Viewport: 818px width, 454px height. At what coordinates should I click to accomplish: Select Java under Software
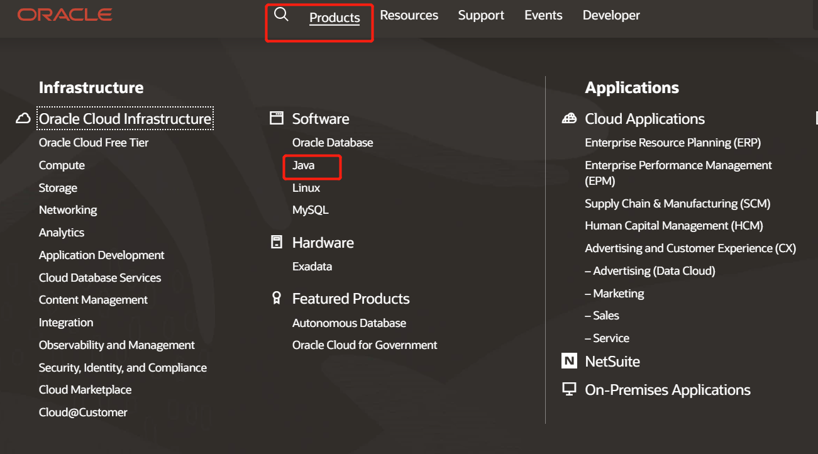click(x=303, y=165)
